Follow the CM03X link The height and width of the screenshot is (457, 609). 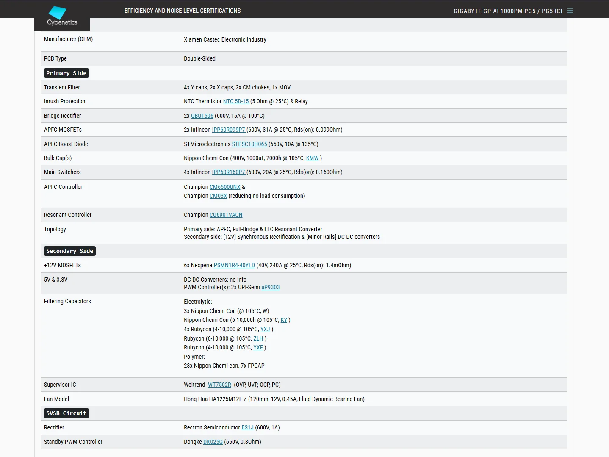coord(218,196)
